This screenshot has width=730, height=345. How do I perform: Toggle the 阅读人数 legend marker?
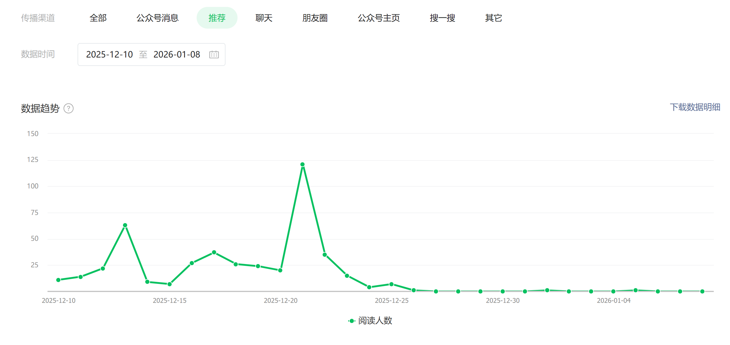(x=351, y=321)
